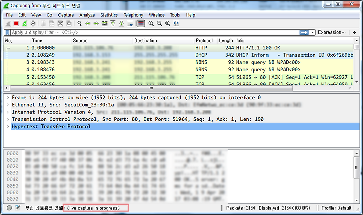Open the Capture menu

tap(66, 15)
